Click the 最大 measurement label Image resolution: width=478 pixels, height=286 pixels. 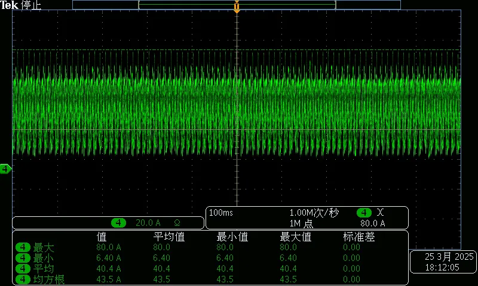pos(44,247)
